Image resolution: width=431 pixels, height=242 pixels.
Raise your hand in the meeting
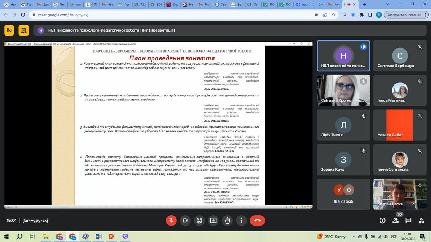coord(227,220)
